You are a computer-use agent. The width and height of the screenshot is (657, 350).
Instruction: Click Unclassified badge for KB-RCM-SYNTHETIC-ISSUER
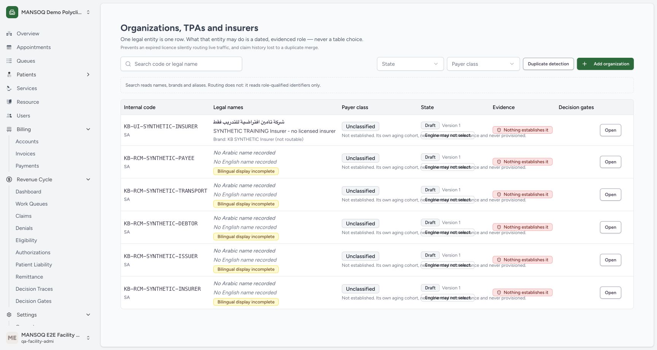[360, 257]
